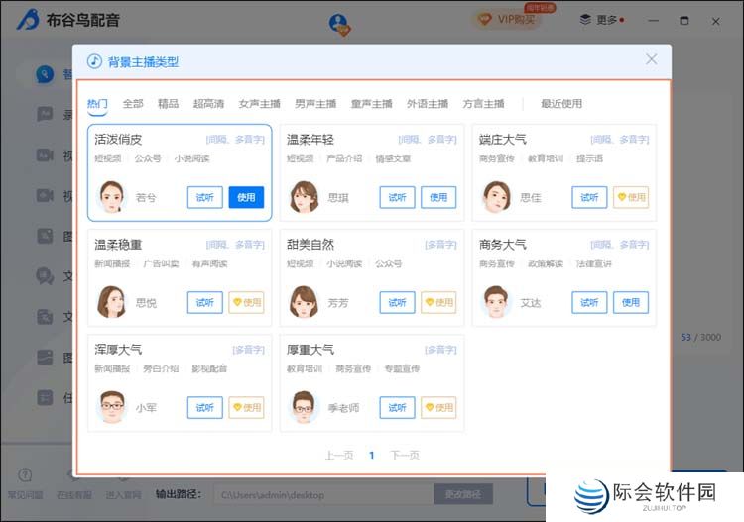Click the 思琪 voice avatar
Viewport: 744px width, 522px height.
(x=305, y=197)
